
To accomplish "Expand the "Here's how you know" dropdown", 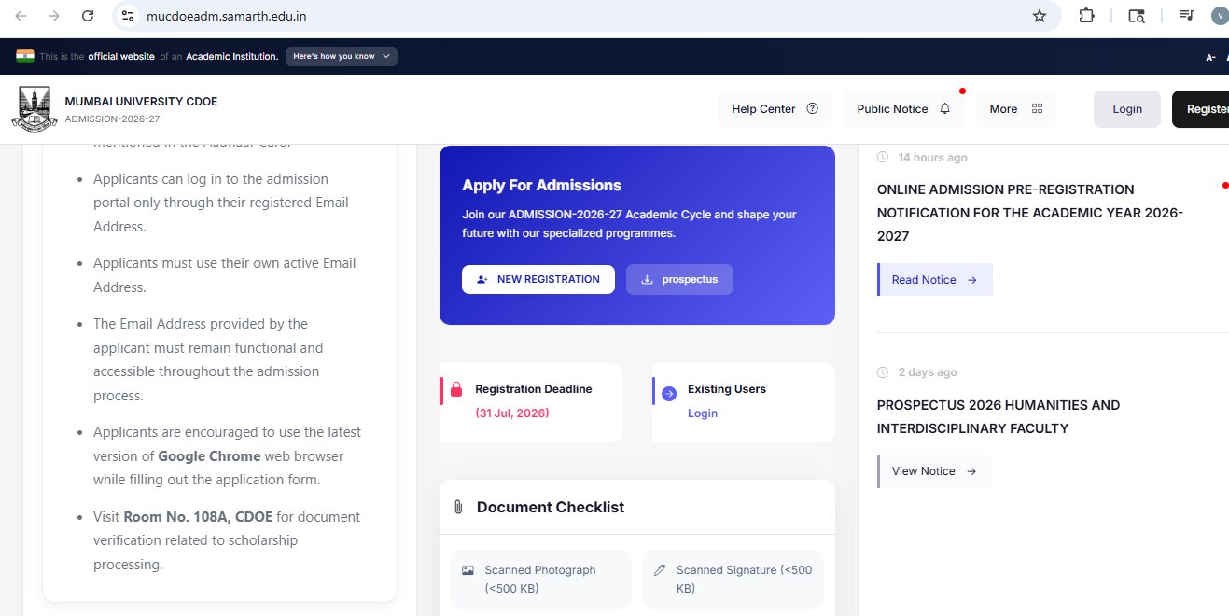I will pos(342,56).
